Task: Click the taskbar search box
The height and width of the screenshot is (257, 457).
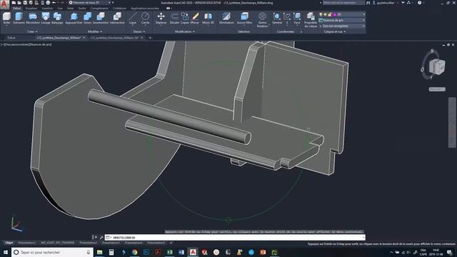Action: pos(52,252)
